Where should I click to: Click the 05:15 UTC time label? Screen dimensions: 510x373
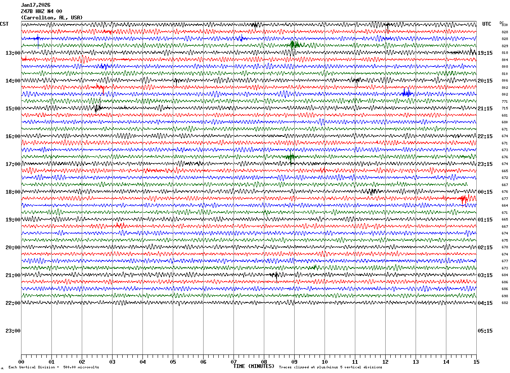click(485, 331)
